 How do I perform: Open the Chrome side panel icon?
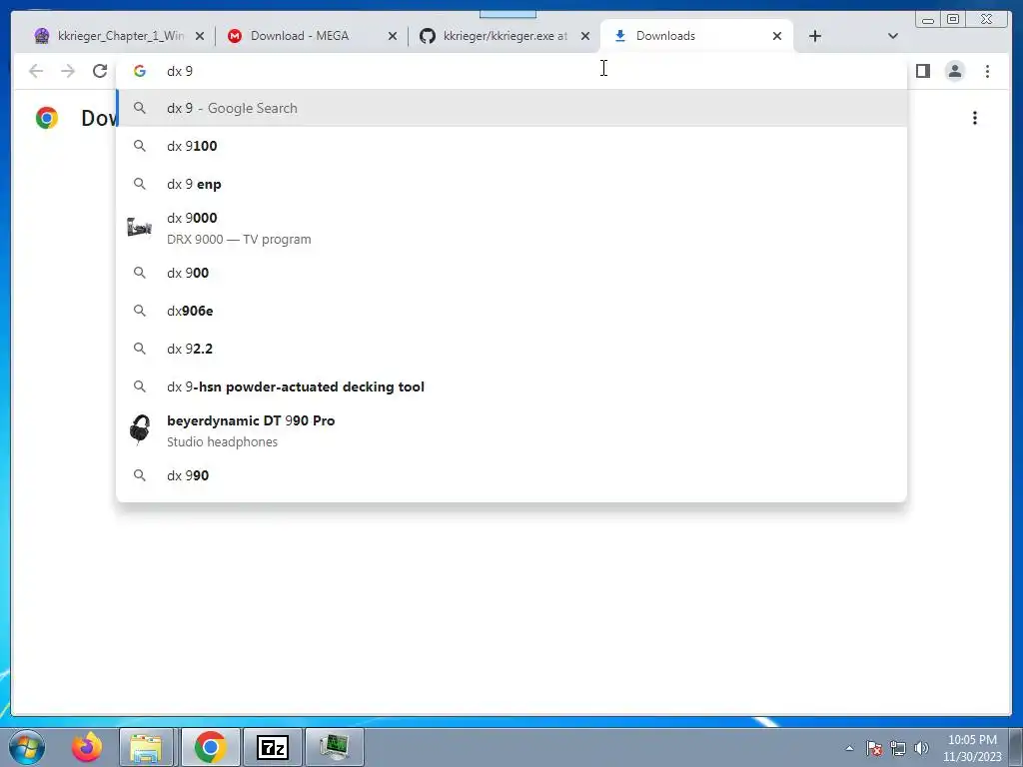(922, 71)
